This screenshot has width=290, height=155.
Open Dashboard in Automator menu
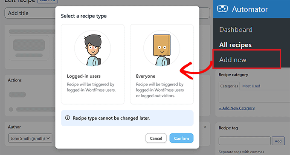(x=236, y=30)
